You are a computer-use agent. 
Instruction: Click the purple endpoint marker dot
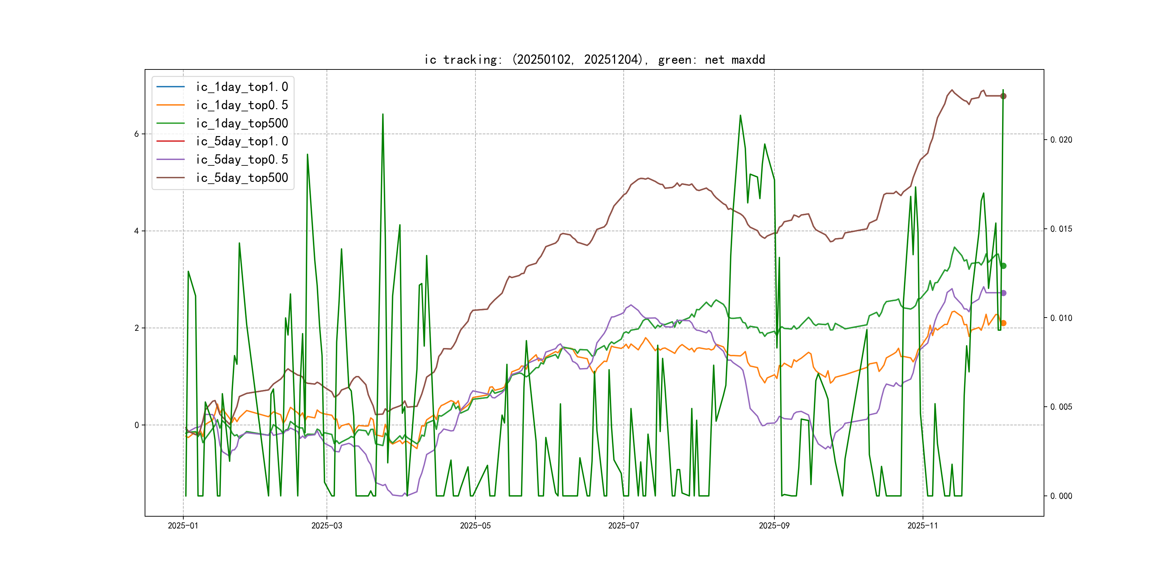pos(1003,293)
